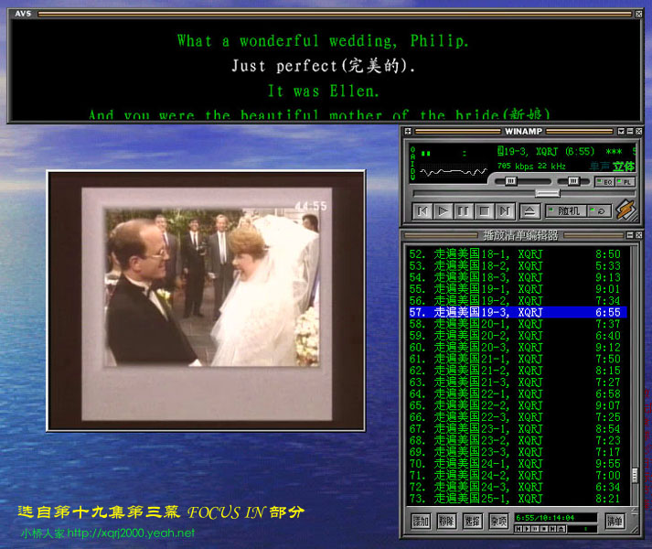Close the AVS window

point(638,14)
